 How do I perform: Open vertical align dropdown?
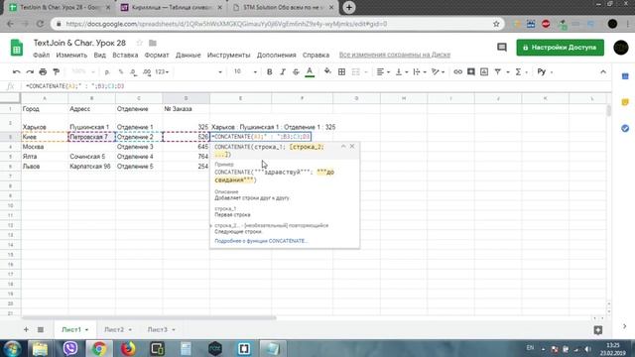click(x=401, y=72)
